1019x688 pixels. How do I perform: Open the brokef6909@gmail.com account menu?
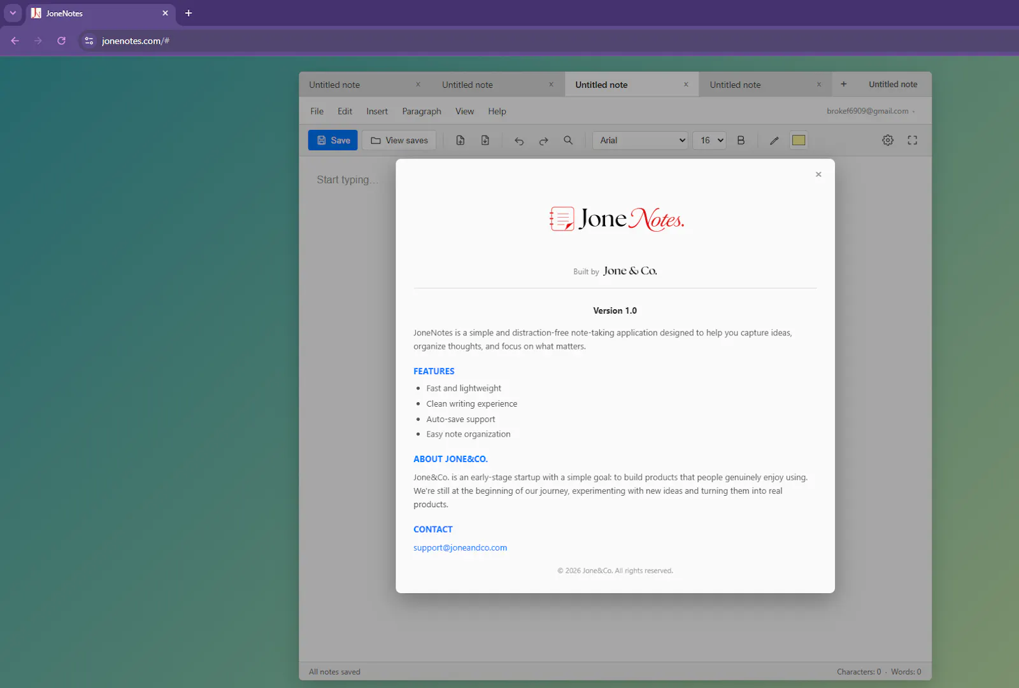tap(871, 111)
